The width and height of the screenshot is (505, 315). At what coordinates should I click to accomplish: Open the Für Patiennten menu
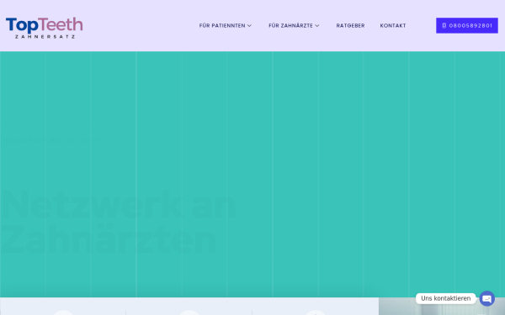[222, 26]
